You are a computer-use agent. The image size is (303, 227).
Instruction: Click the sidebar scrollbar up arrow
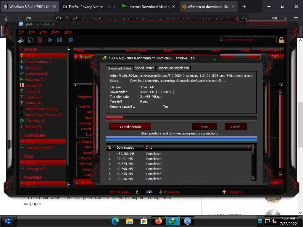coord(68,49)
